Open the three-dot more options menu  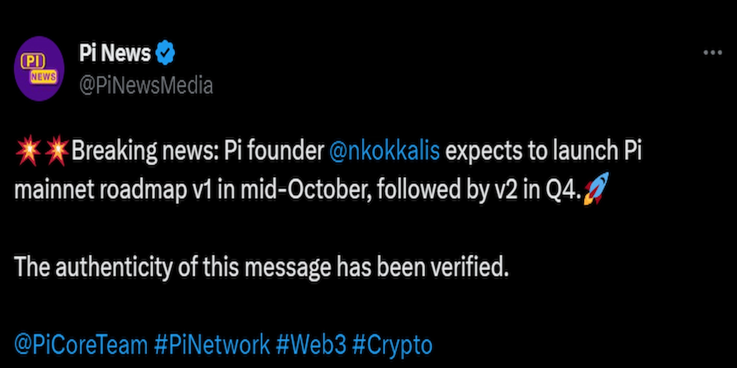[713, 53]
